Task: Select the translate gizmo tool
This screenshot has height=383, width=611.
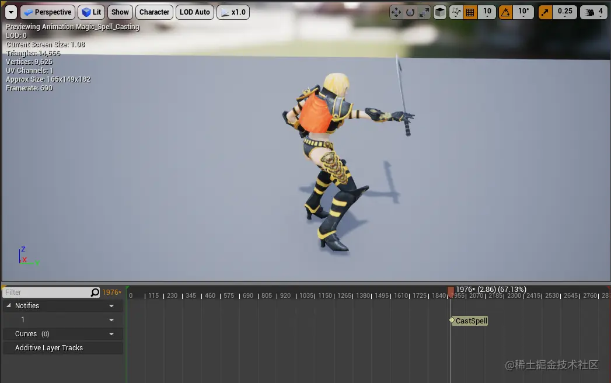Action: coord(396,12)
